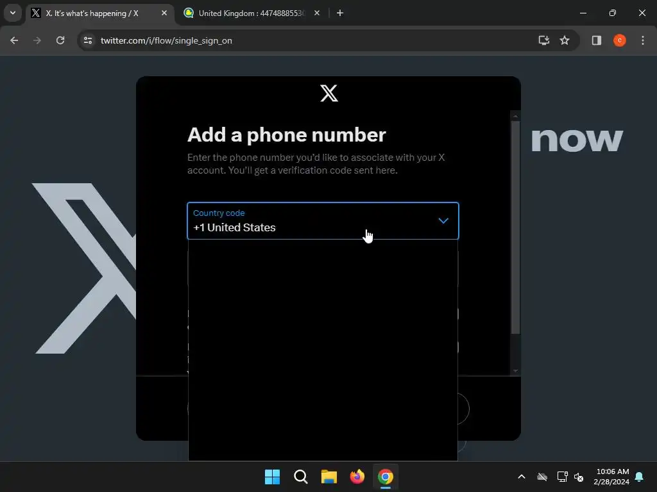Screen dimensions: 657x492
Task: Reload the current page
Action: coord(60,40)
